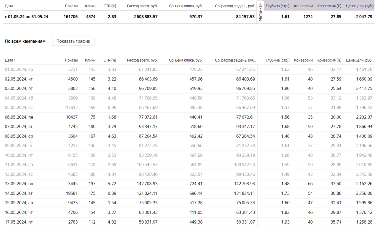Select goal price 2 417.75 for 03.05.2024

tap(364, 88)
